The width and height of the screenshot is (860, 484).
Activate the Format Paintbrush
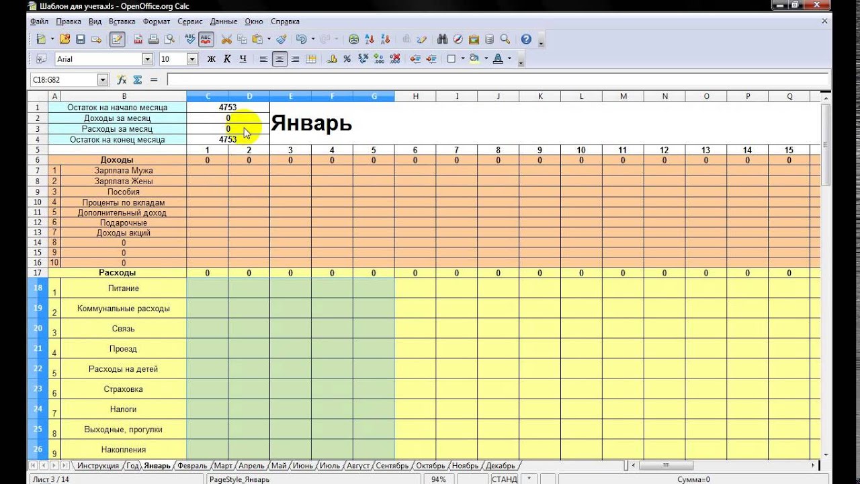[282, 39]
